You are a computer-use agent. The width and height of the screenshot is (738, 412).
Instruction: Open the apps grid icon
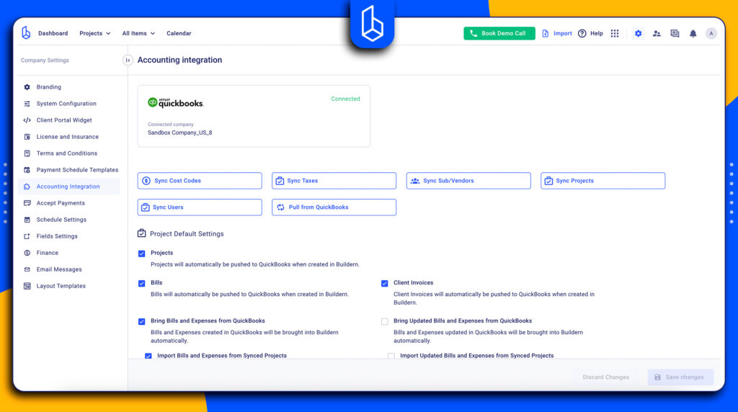point(615,33)
